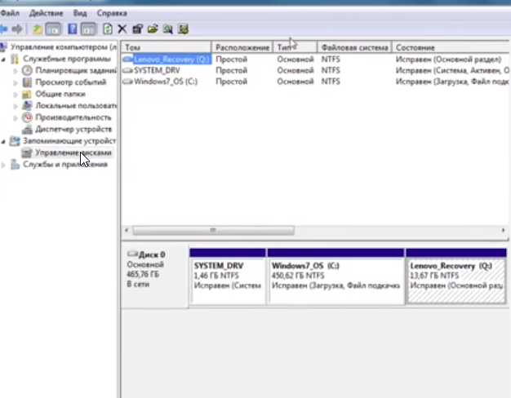Click the Планировщик заданий clock icon
This screenshot has height=398, width=511.
tap(27, 71)
